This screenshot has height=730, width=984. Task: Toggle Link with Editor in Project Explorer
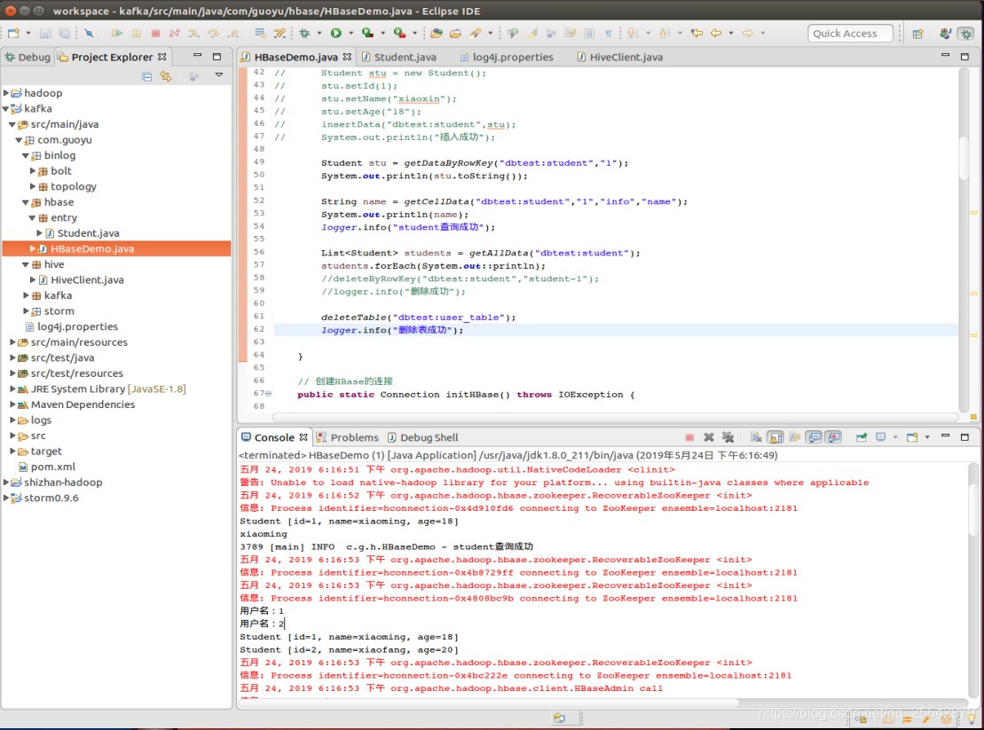click(x=166, y=76)
